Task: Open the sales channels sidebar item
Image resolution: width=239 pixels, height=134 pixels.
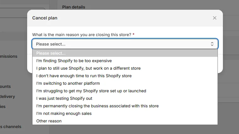Action: (11, 127)
